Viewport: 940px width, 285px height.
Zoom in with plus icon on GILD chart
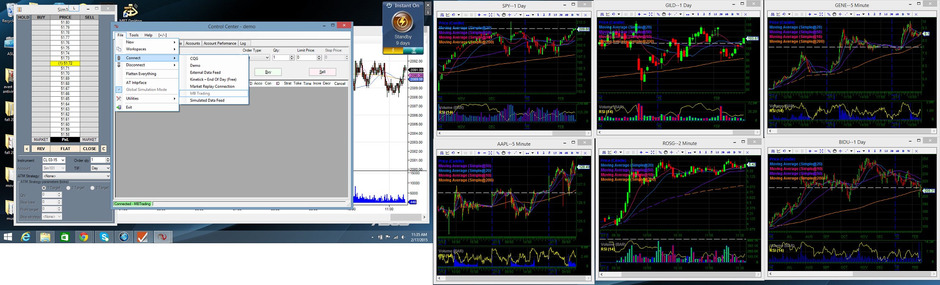pyautogui.click(x=639, y=14)
